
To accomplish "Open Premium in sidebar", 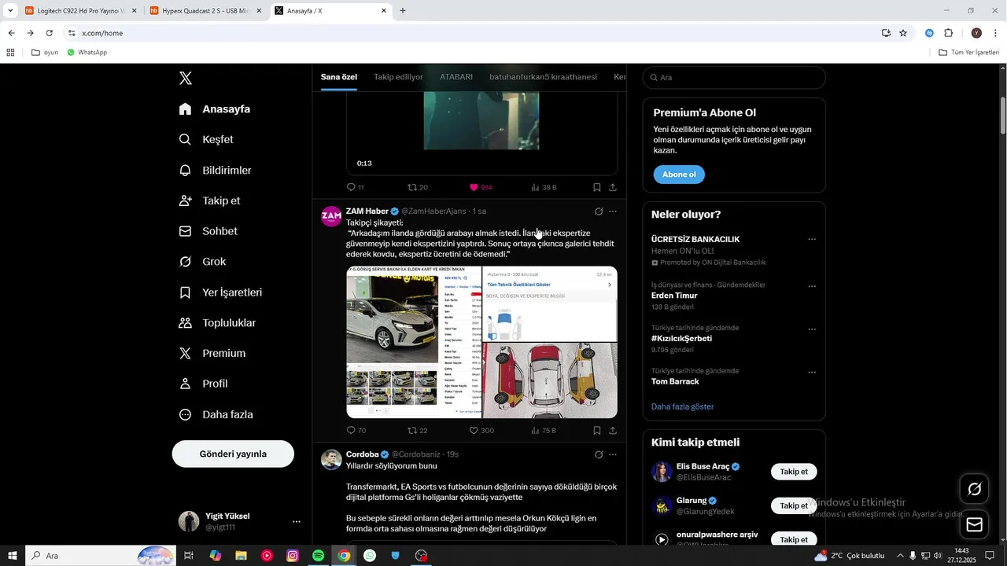I will coord(212,354).
